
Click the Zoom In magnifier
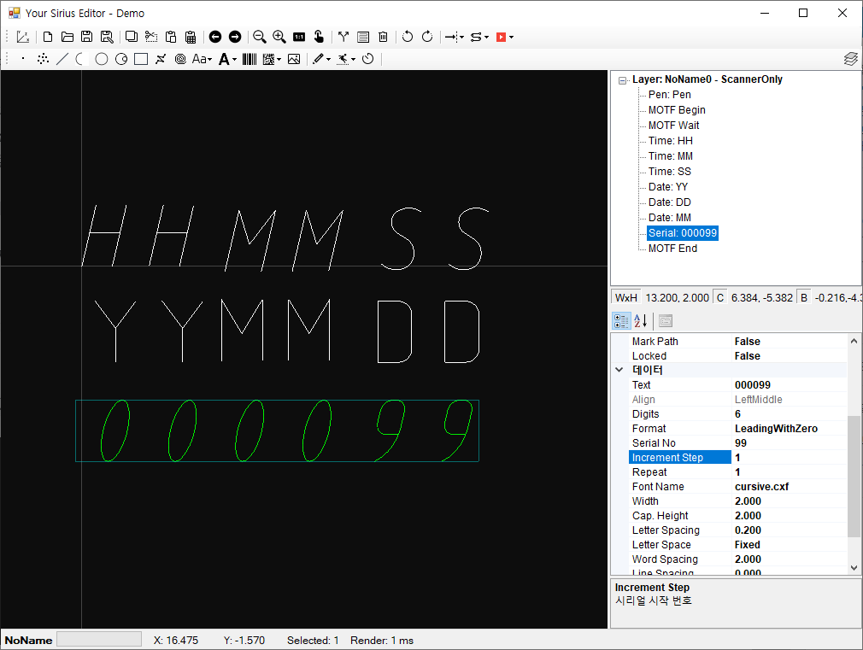coord(279,37)
